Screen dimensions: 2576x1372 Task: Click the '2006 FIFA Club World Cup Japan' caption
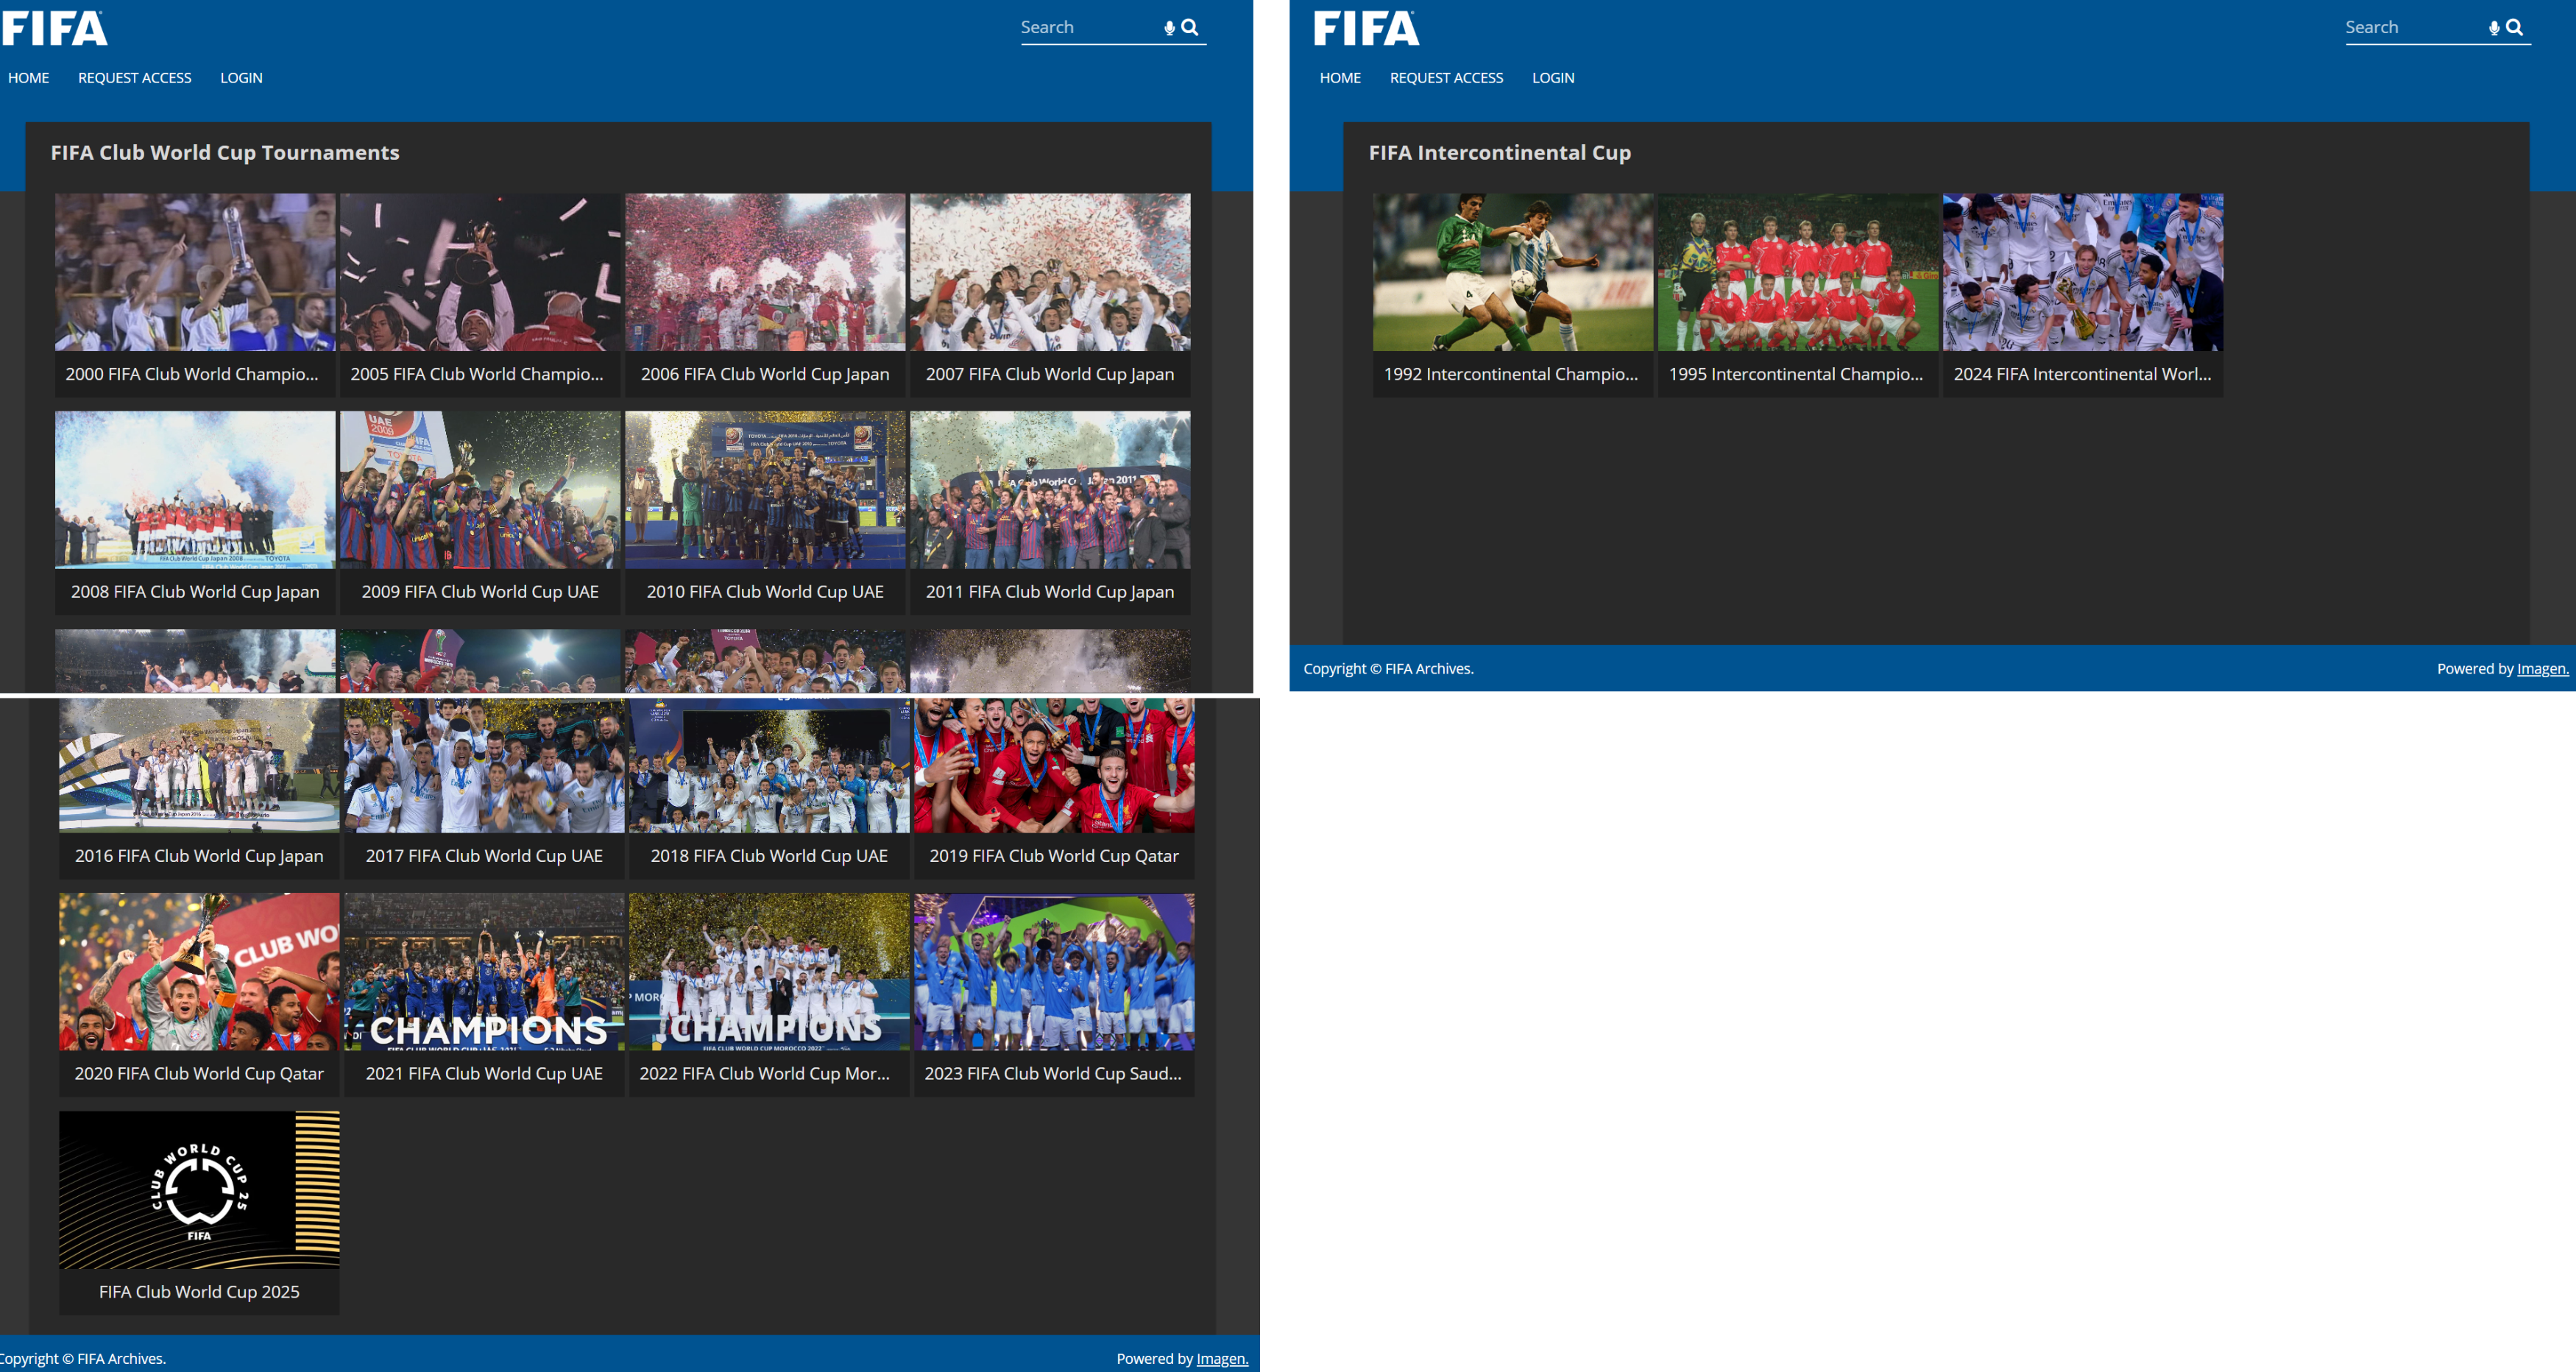(x=765, y=374)
